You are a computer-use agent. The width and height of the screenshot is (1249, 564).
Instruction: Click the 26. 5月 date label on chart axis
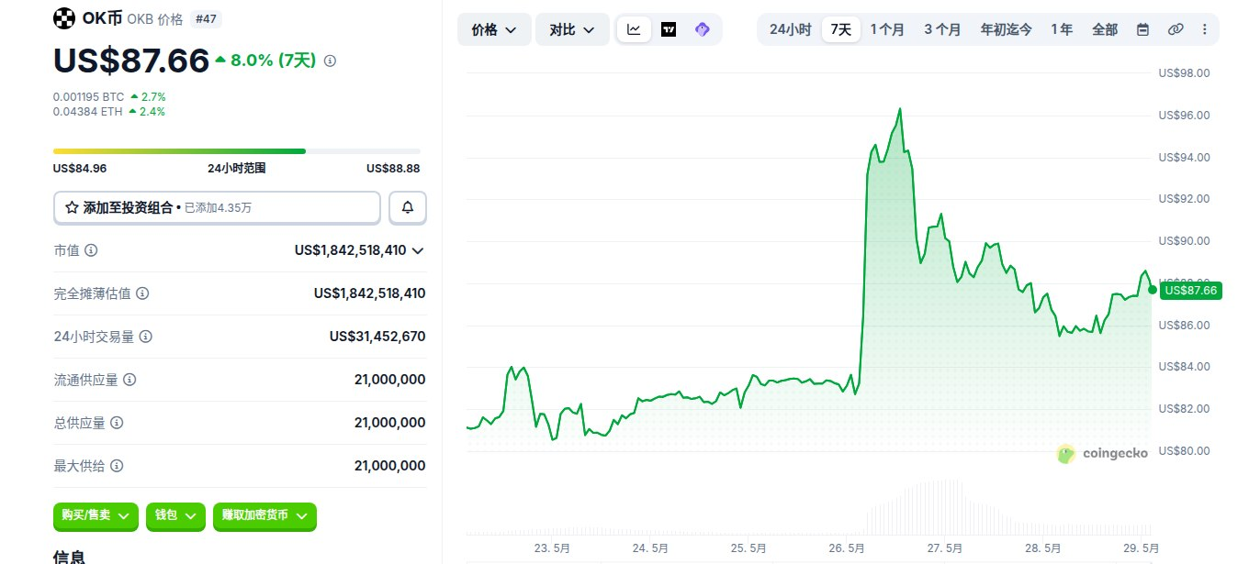(x=847, y=547)
